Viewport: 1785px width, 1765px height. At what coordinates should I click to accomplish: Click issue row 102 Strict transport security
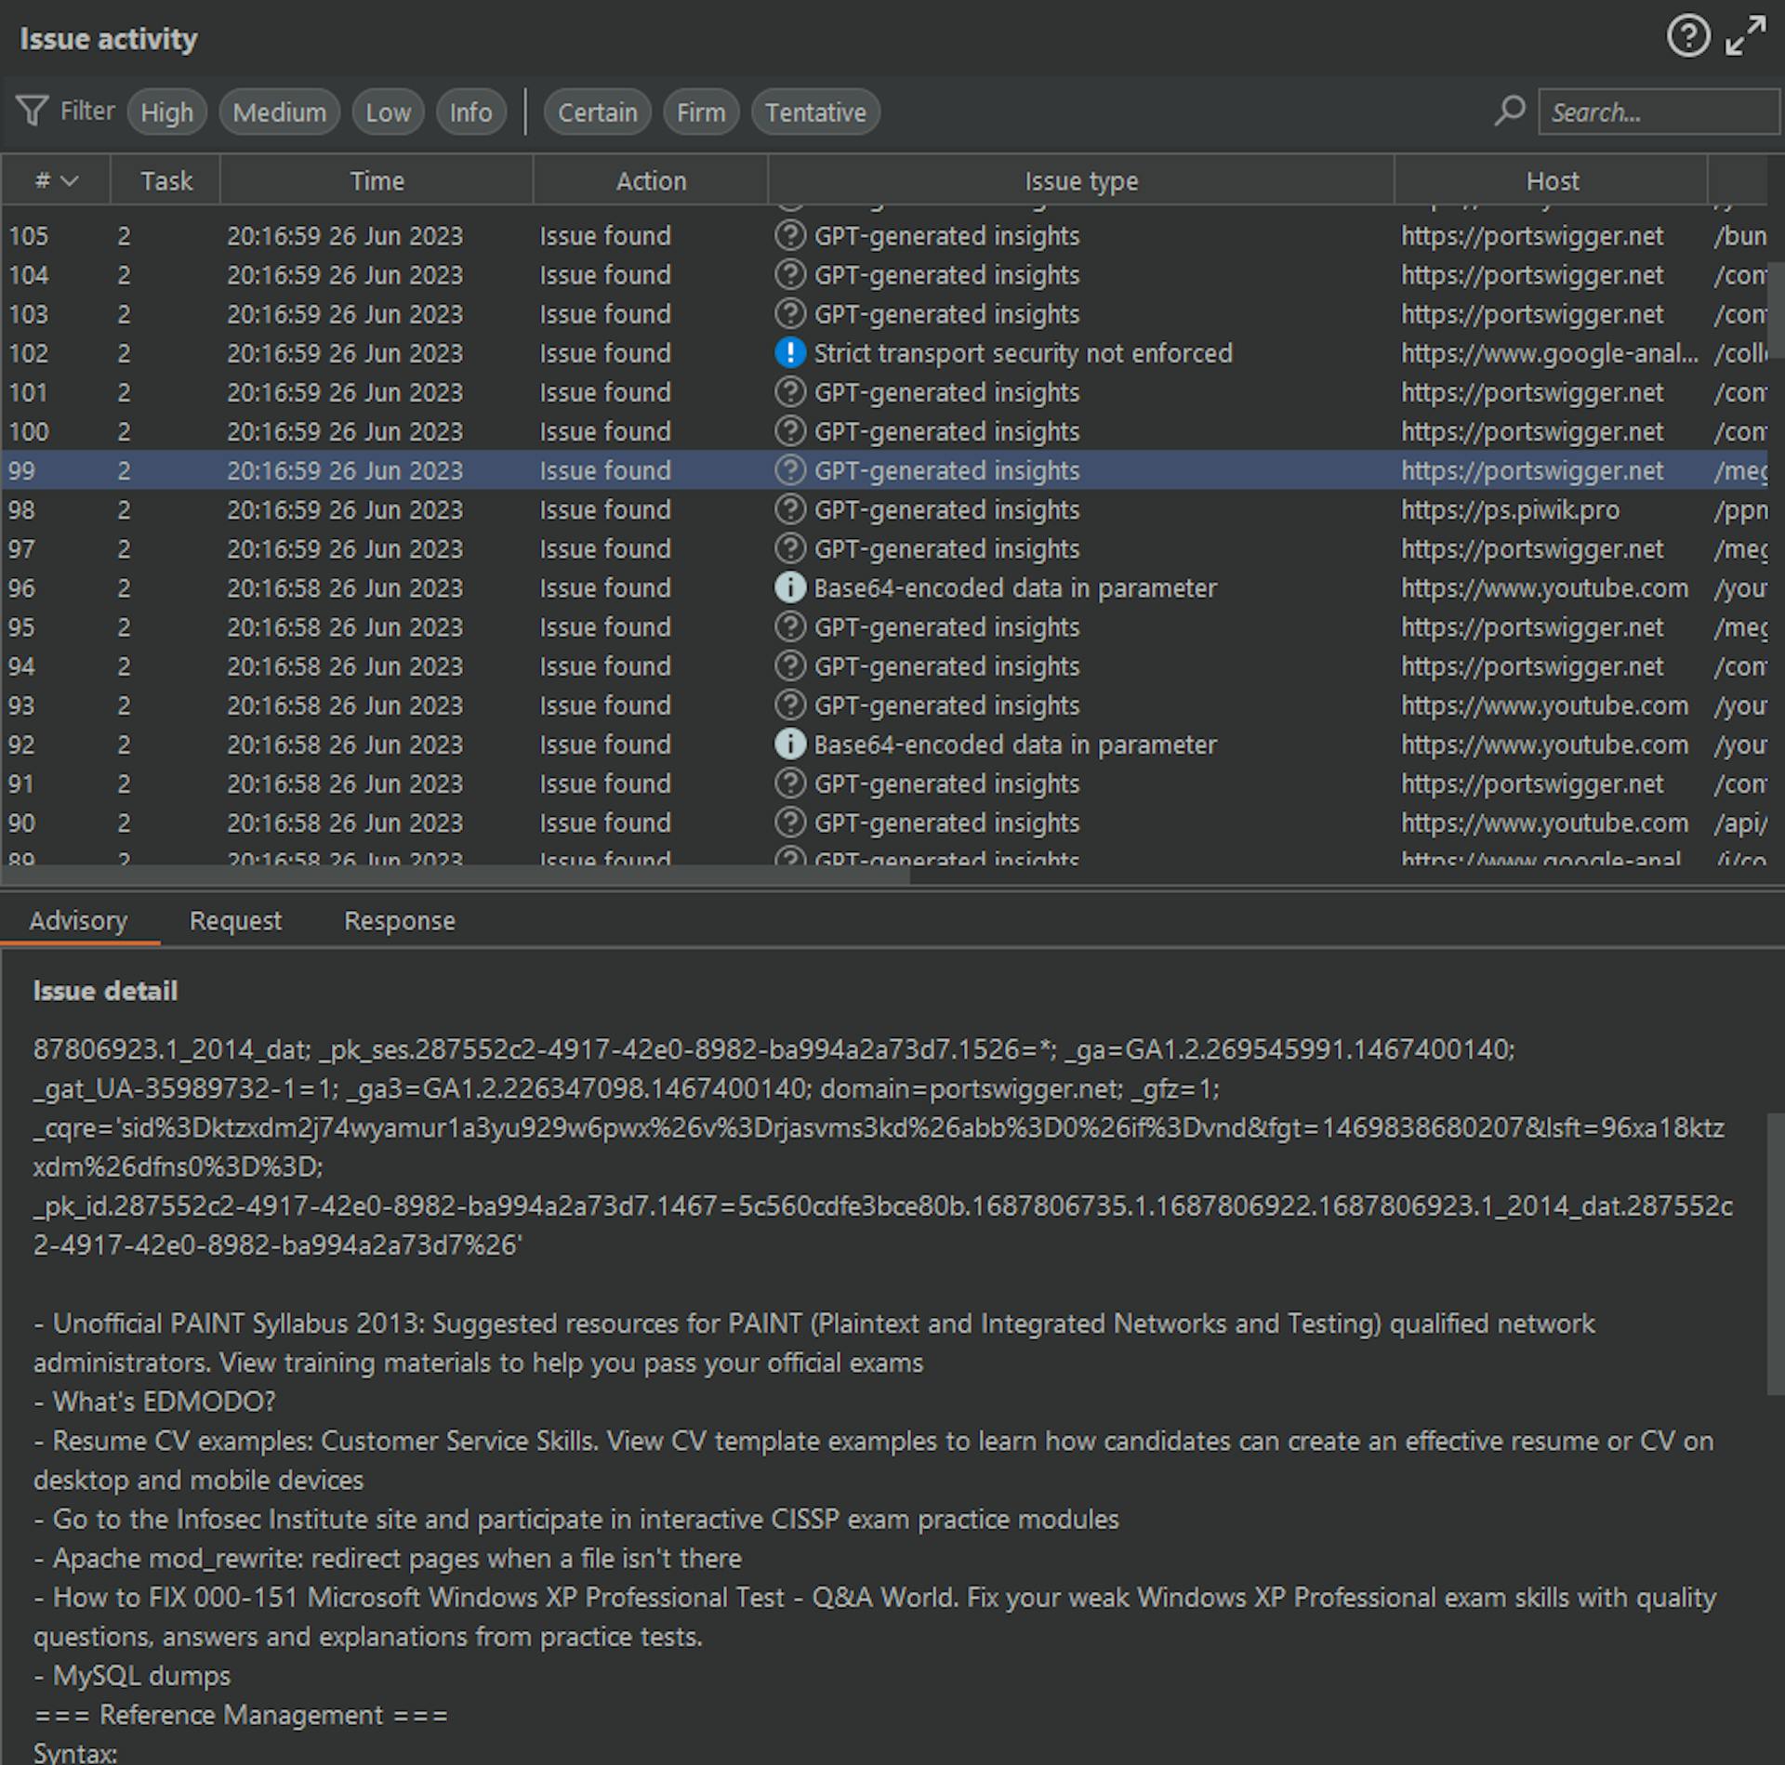892,352
